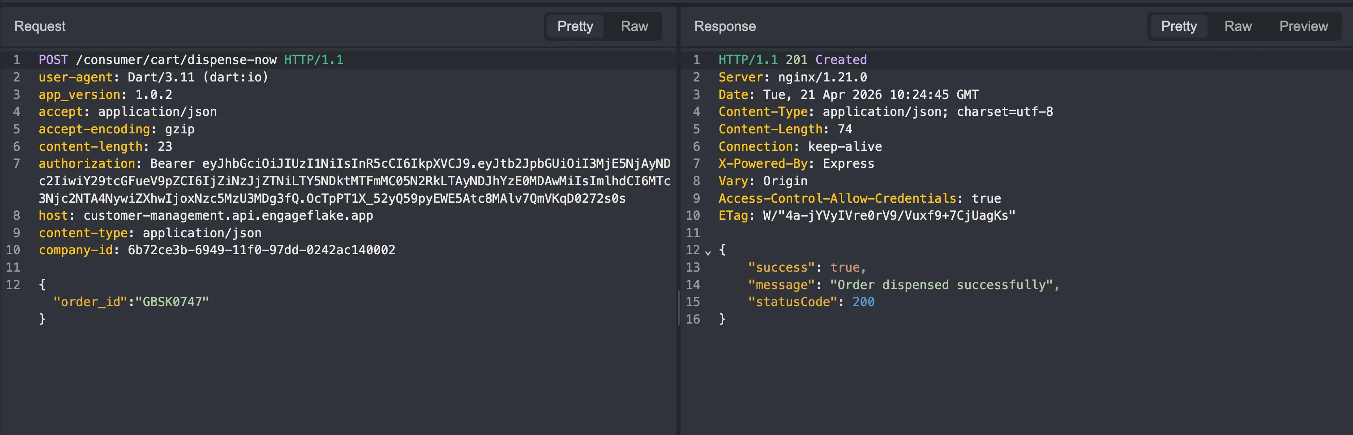Select the Pretty tab in the Response pane
Viewport: 1353px width, 435px height.
coord(1178,26)
